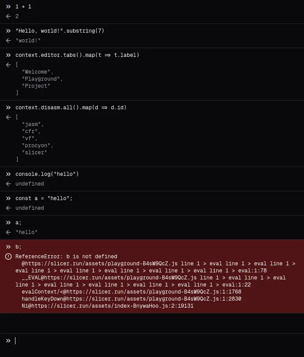This screenshot has width=304, height=357.
Task: Click the return arrow beside "hello" output
Action: [x=8, y=232]
